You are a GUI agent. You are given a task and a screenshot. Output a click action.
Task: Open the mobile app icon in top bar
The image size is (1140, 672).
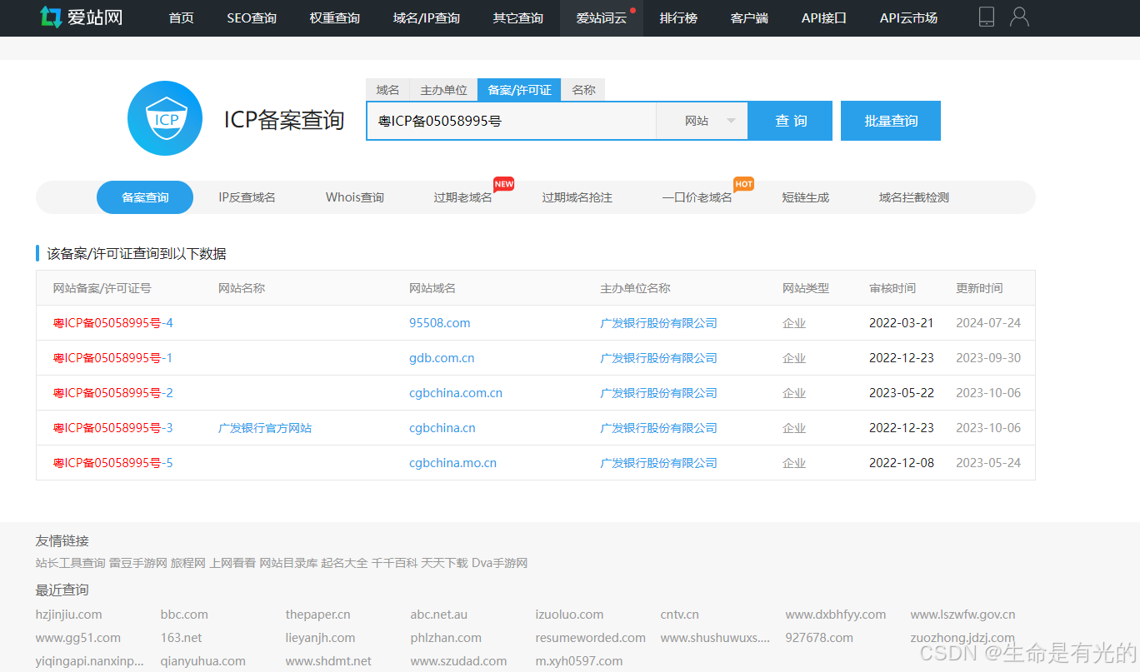(986, 16)
